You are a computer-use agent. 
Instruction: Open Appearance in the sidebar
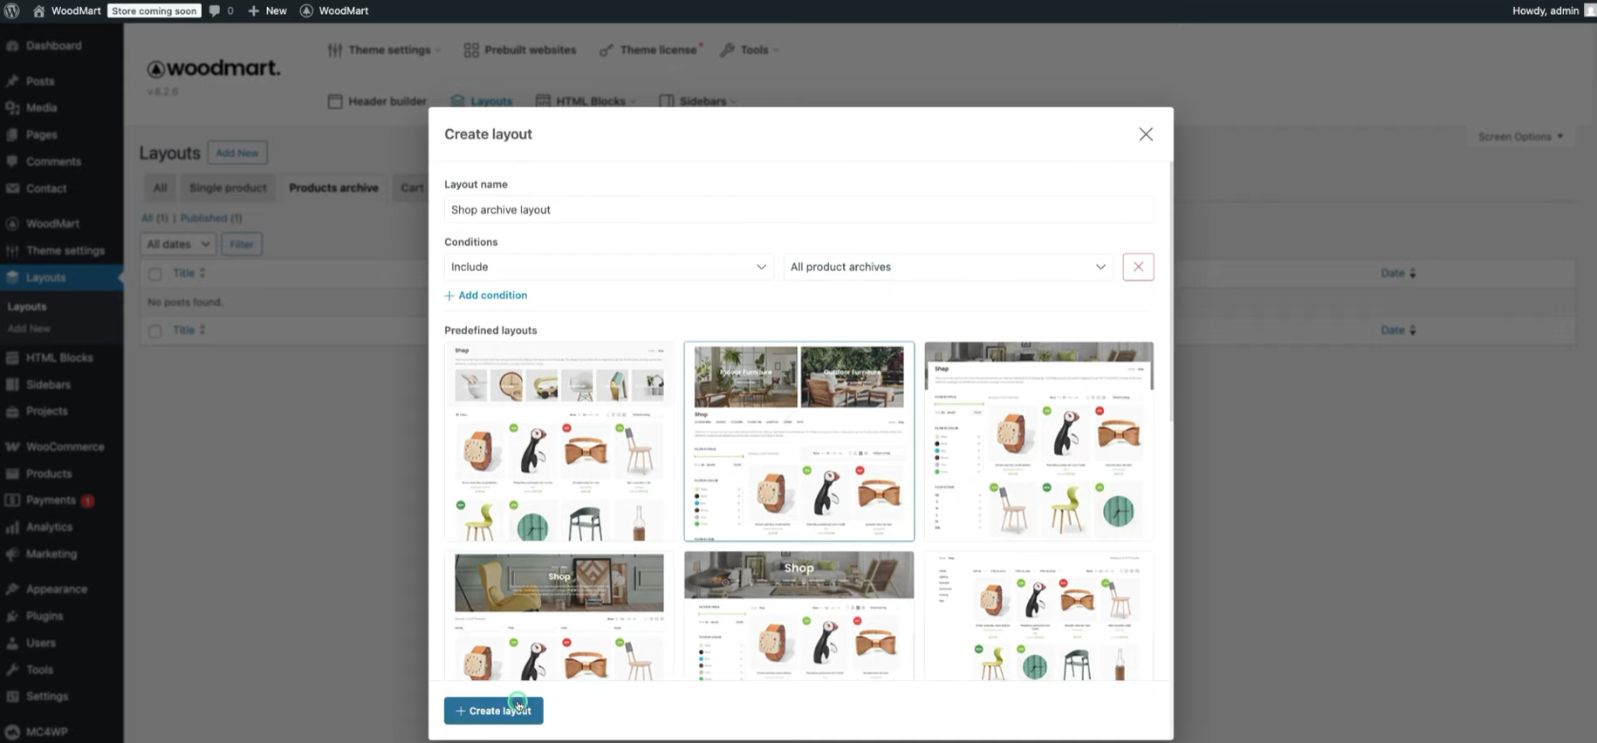(x=56, y=589)
